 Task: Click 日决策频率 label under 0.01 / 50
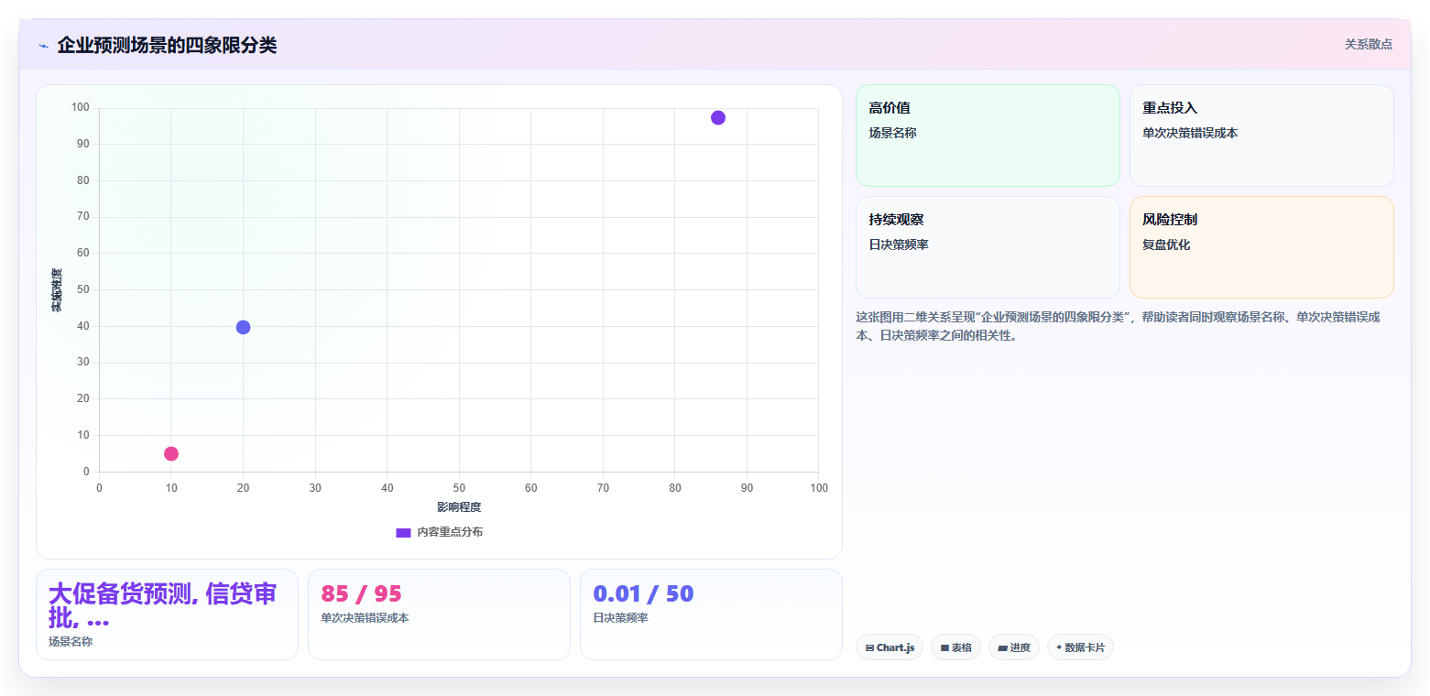(x=620, y=618)
